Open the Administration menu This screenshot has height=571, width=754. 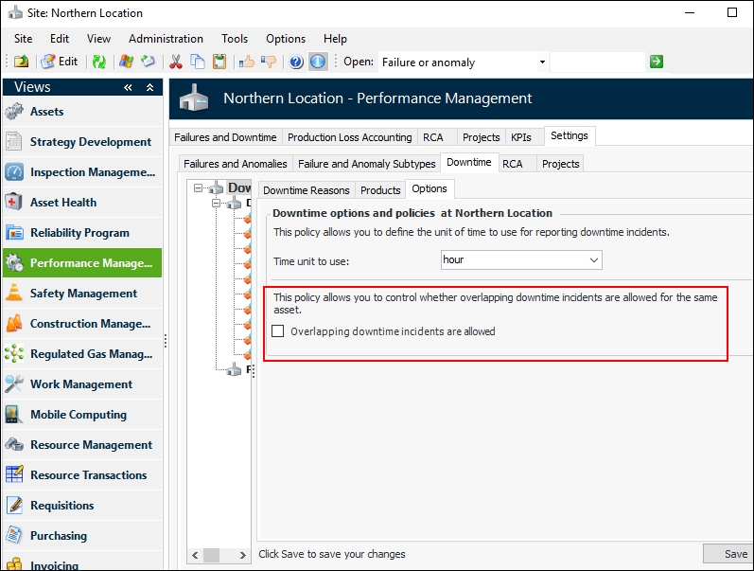[166, 39]
